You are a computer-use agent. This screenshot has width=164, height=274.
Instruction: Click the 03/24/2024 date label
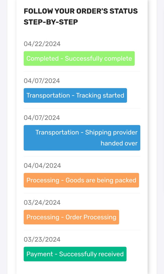tap(42, 202)
